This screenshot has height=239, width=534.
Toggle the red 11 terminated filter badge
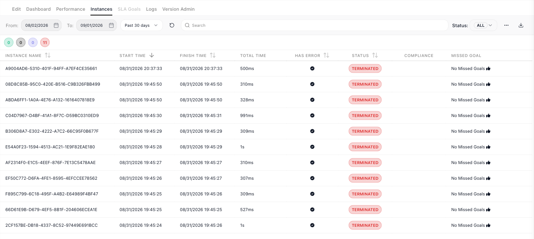click(45, 42)
